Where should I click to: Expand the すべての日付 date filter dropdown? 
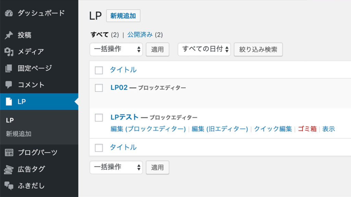(204, 49)
